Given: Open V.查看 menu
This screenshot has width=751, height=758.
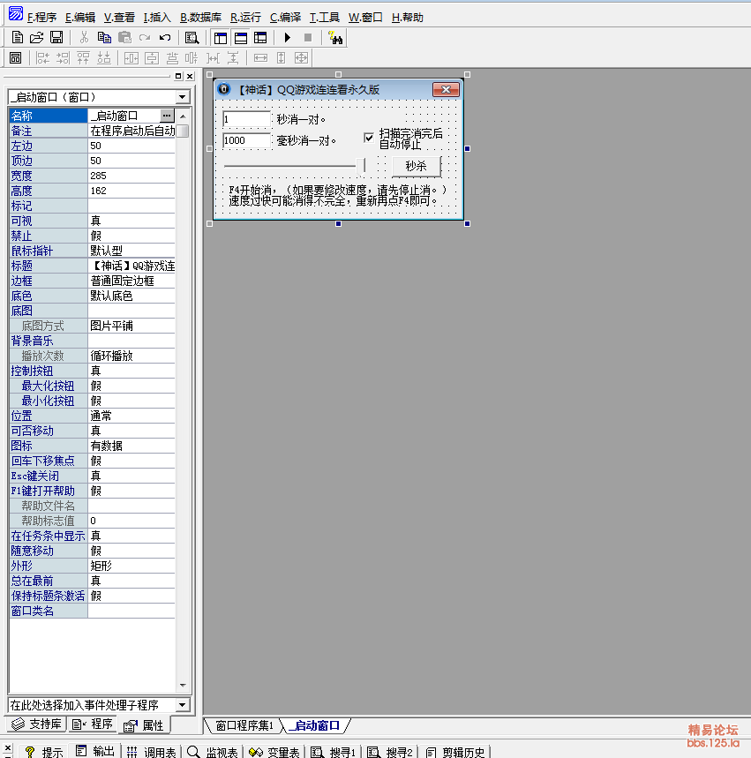Looking at the screenshot, I should 119,18.
